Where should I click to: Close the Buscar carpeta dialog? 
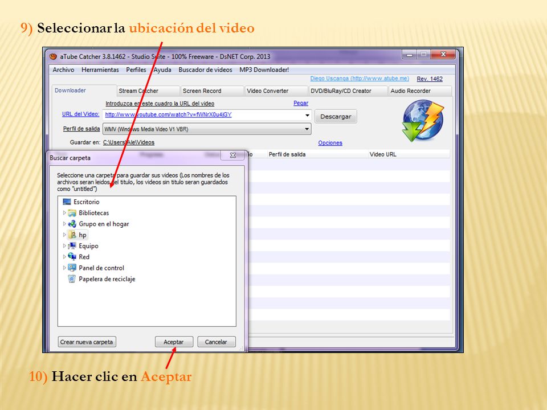point(232,155)
